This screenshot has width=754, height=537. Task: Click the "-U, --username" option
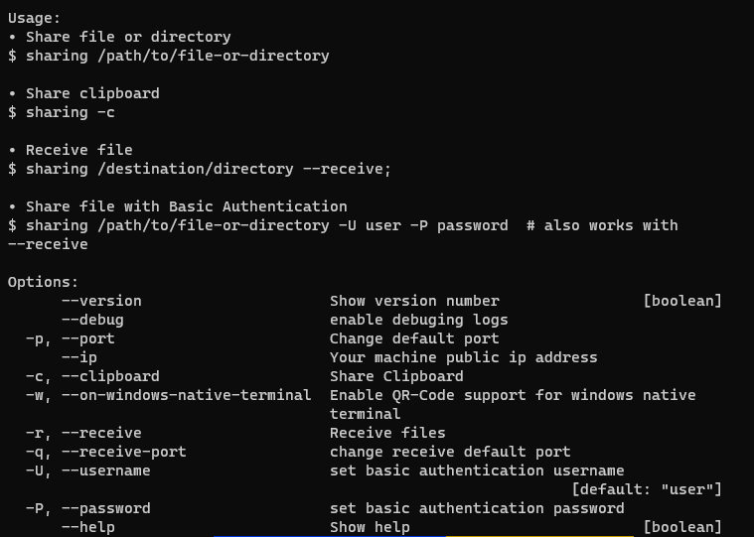point(88,470)
